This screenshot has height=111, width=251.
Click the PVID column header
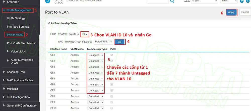pyautogui.click(x=113, y=49)
